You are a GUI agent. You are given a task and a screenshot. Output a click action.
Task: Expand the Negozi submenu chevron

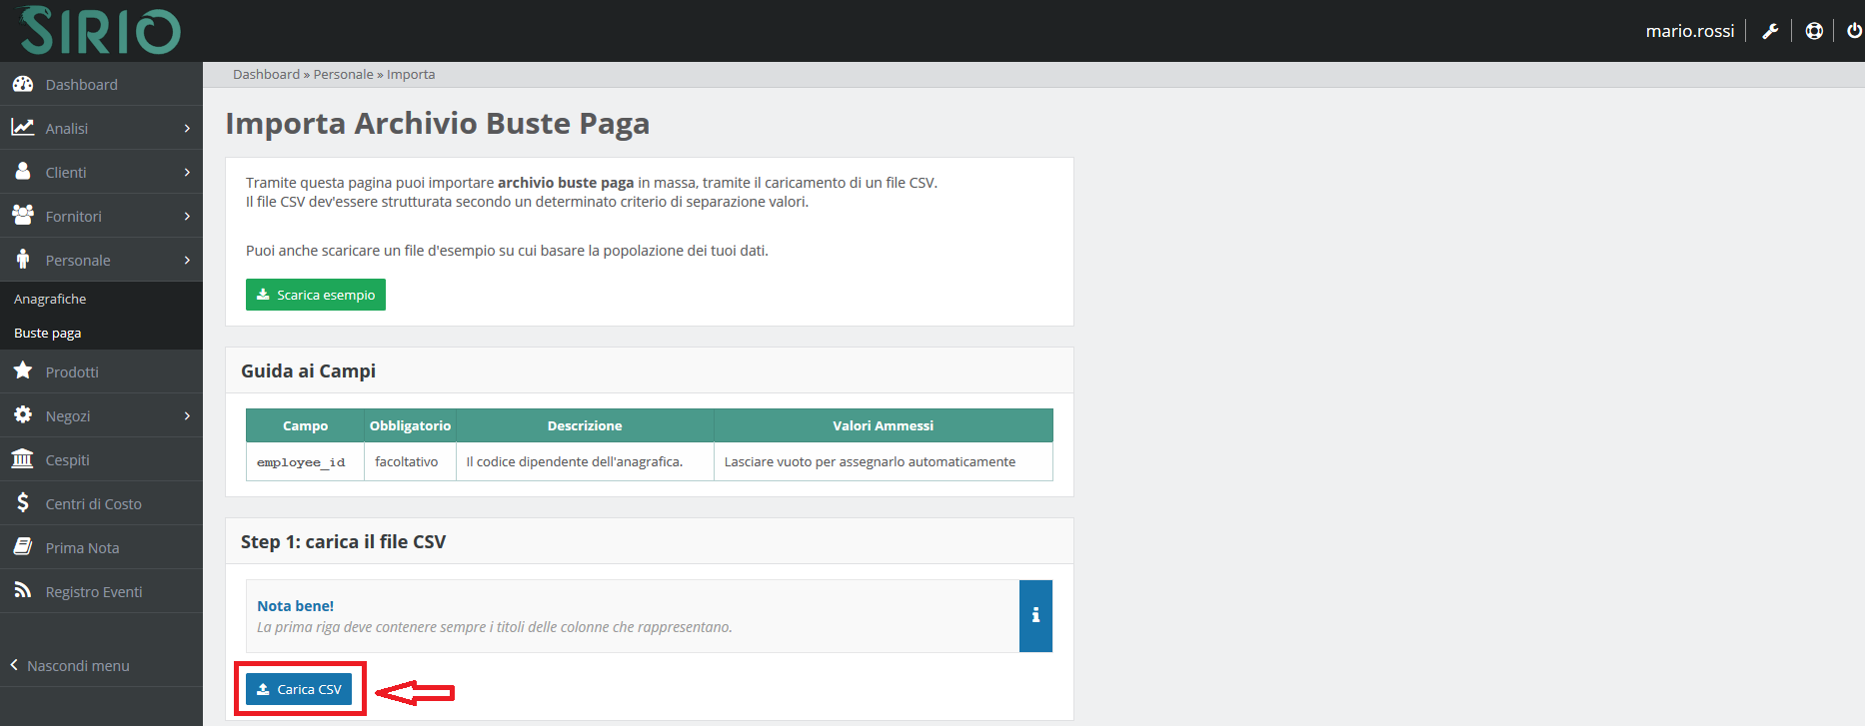click(x=187, y=416)
